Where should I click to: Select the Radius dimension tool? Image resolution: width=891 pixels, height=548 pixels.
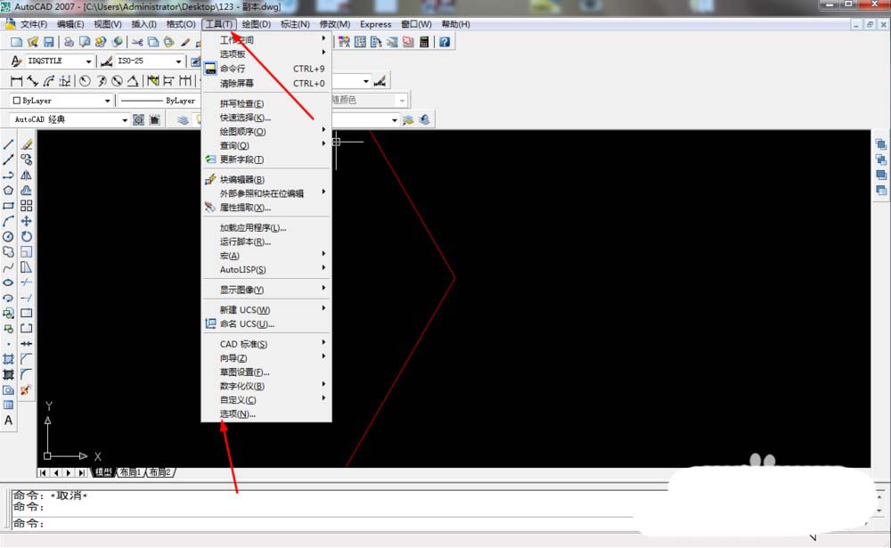click(x=85, y=81)
